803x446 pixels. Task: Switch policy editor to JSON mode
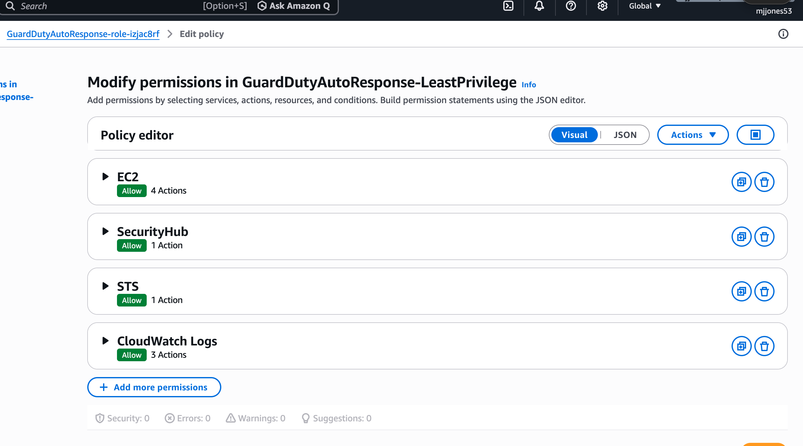point(625,135)
